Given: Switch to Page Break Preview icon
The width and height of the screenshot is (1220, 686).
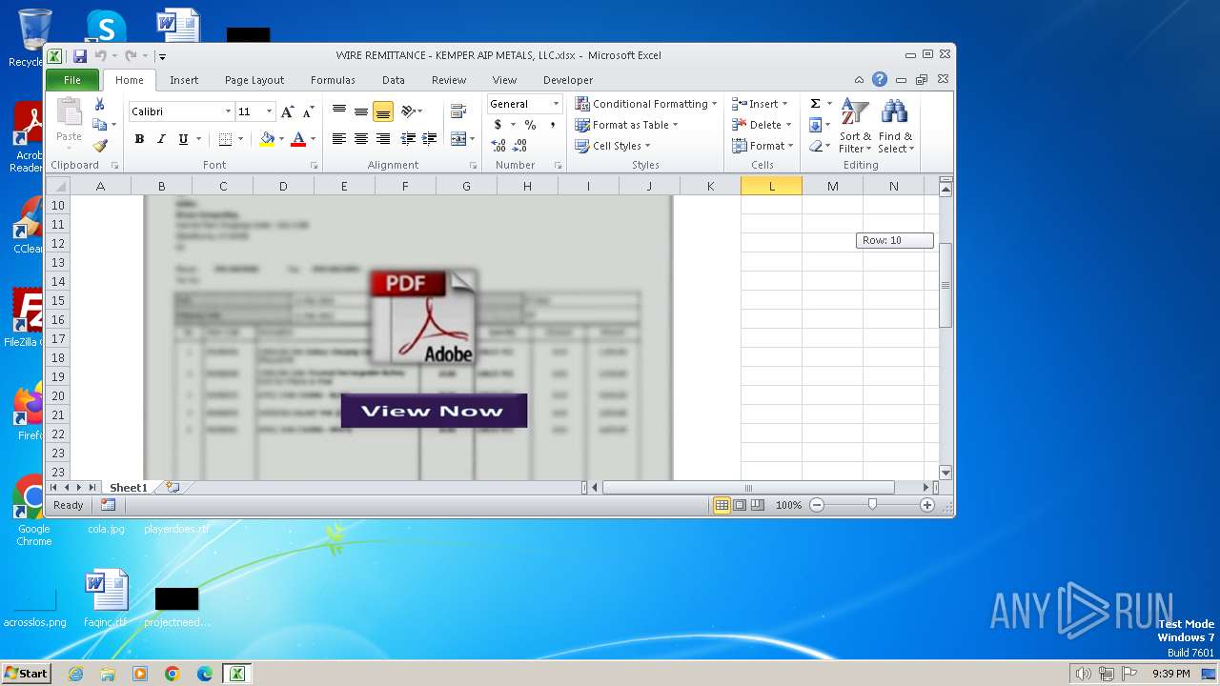Looking at the screenshot, I should tap(758, 505).
